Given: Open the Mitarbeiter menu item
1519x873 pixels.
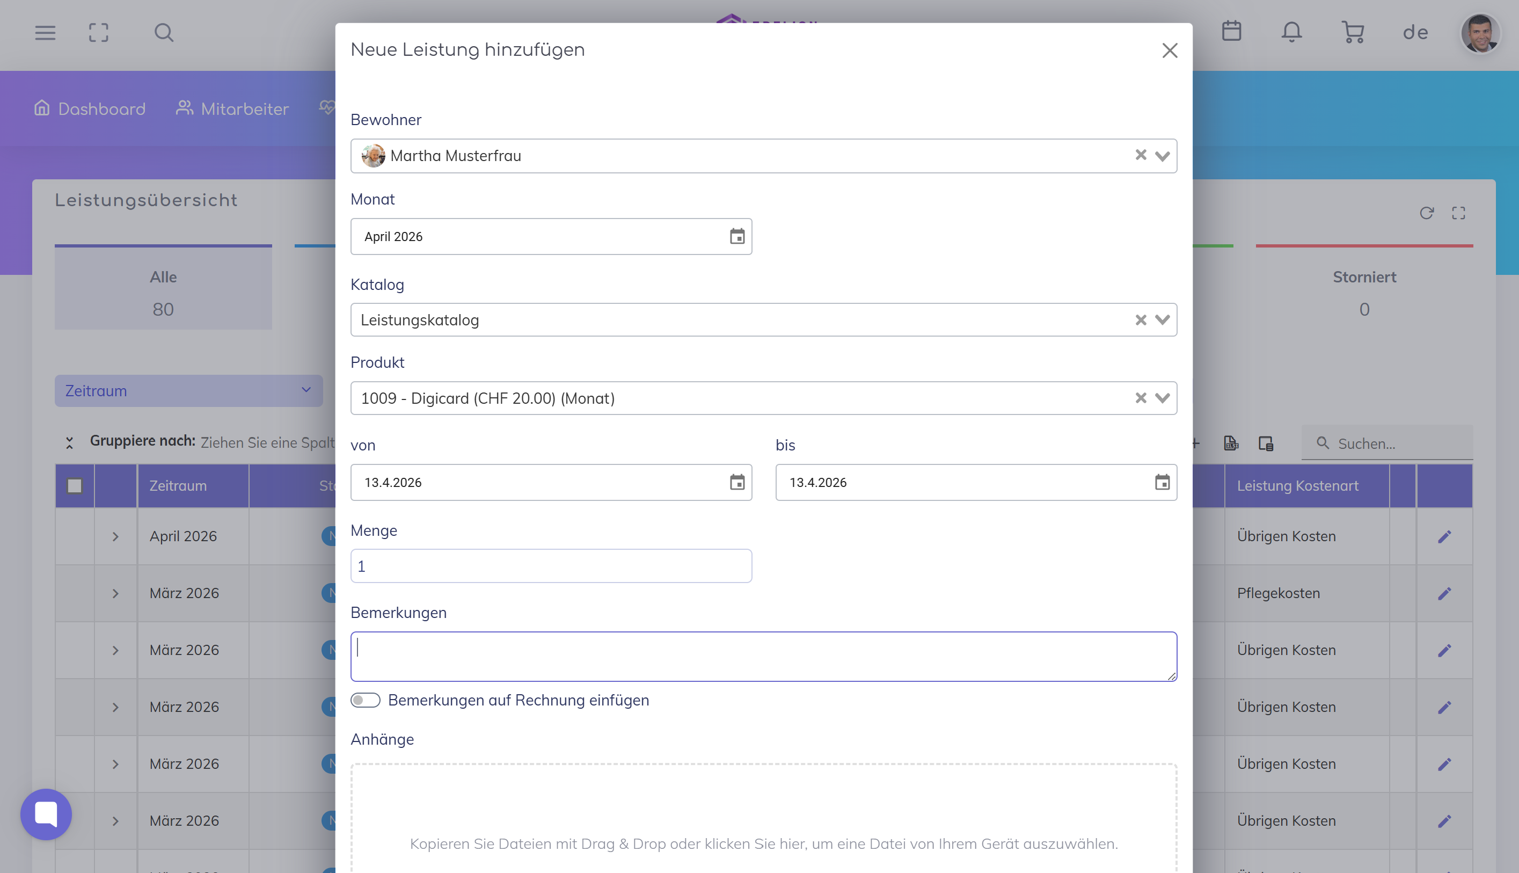Looking at the screenshot, I should coord(232,108).
